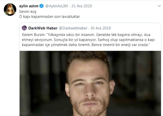Click quoted line starting "etmeyi seviyorum"
This screenshot has height=116, width=163.
88,40
